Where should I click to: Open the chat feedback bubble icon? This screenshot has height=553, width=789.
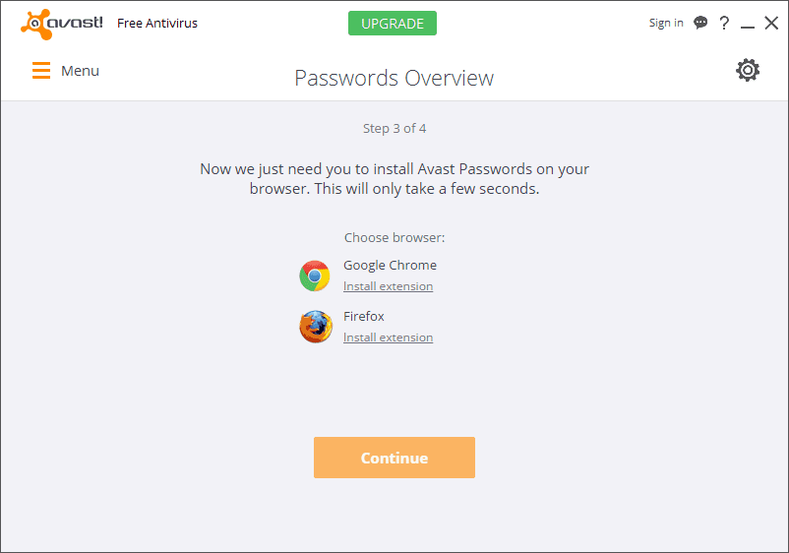click(x=700, y=23)
